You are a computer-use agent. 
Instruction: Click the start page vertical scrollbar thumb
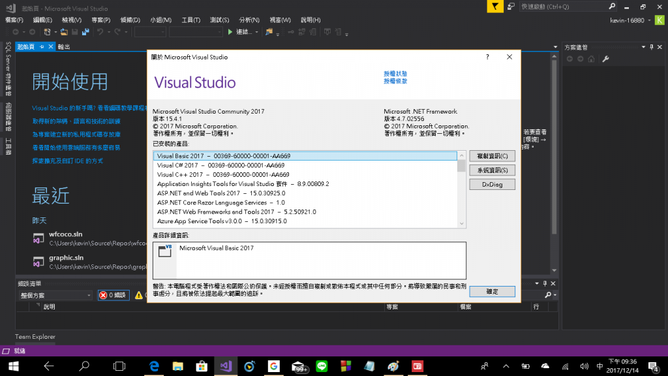click(554, 147)
